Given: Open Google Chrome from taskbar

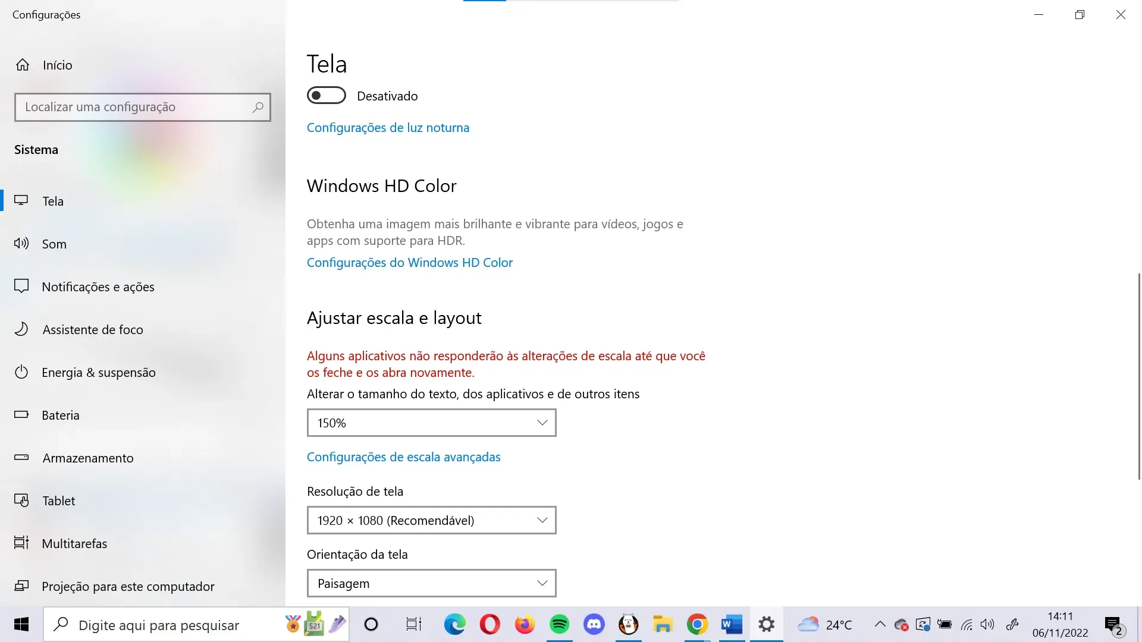Looking at the screenshot, I should point(697,625).
